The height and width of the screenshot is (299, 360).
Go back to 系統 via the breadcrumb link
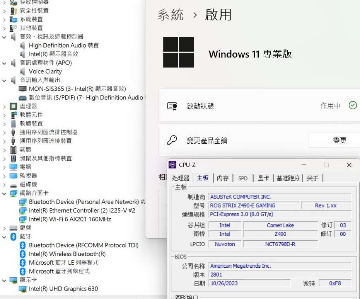[x=171, y=15]
